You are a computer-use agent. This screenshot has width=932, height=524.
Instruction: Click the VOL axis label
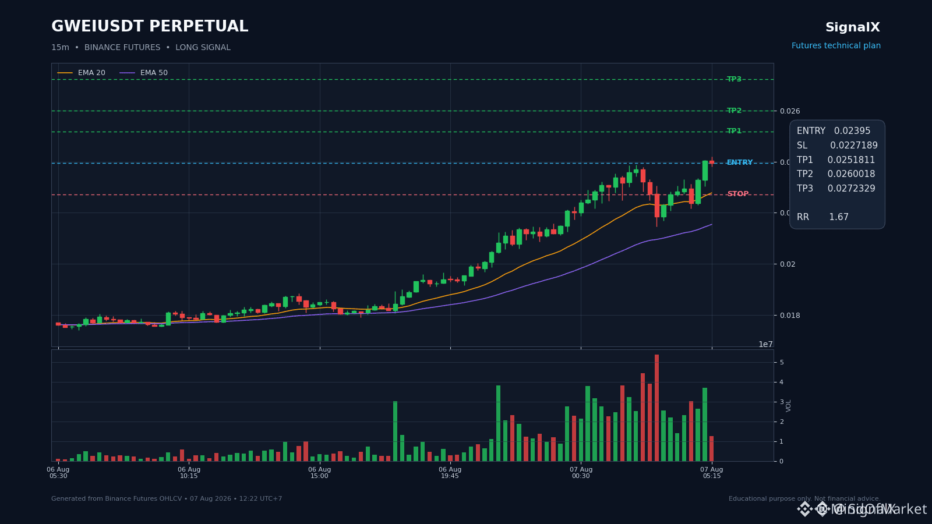[789, 406]
